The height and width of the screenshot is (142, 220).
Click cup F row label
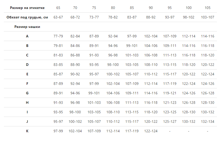(27, 84)
